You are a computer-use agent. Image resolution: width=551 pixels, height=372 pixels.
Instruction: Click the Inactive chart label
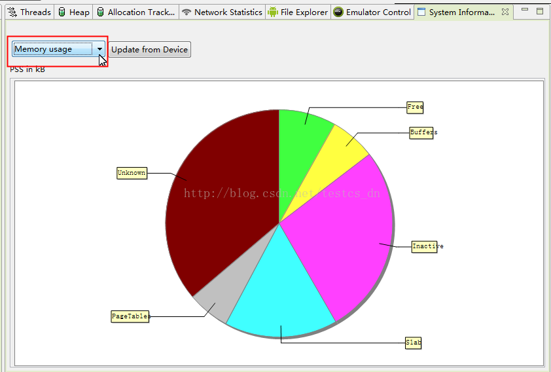point(425,246)
